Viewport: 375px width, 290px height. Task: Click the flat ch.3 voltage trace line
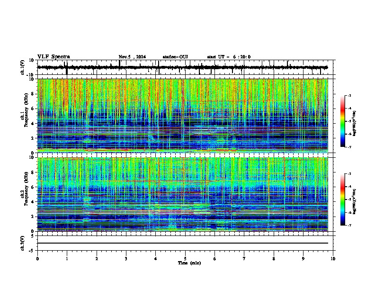coord(183,243)
